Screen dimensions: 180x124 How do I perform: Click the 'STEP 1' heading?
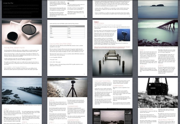pyautogui.click(x=142, y=50)
